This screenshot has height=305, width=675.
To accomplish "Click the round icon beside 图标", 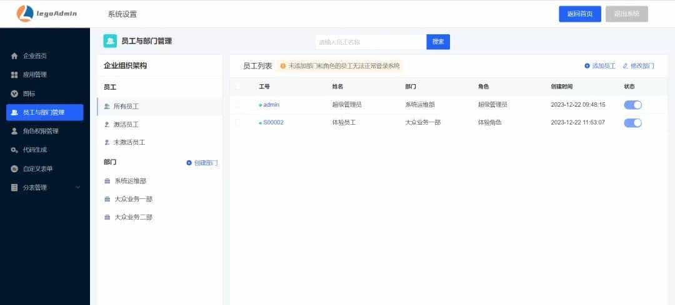I will pyautogui.click(x=14, y=94).
